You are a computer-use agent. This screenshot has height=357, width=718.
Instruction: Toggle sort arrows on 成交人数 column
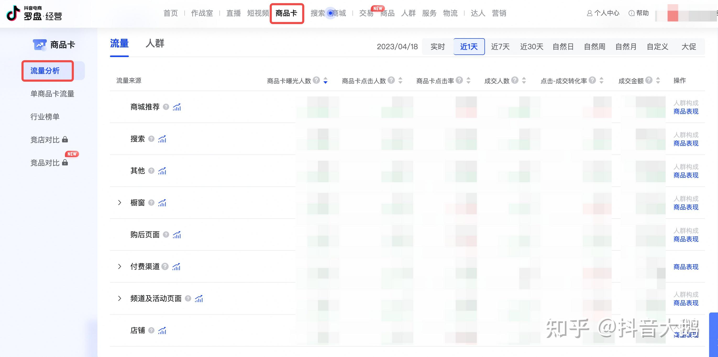click(524, 81)
